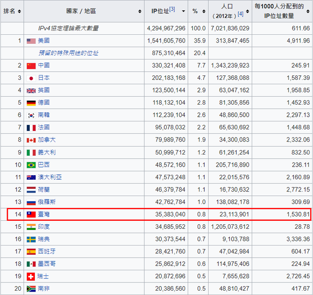Open the 西班牙 country link
Image resolution: width=313 pixels, height=295 pixels.
click(x=47, y=251)
